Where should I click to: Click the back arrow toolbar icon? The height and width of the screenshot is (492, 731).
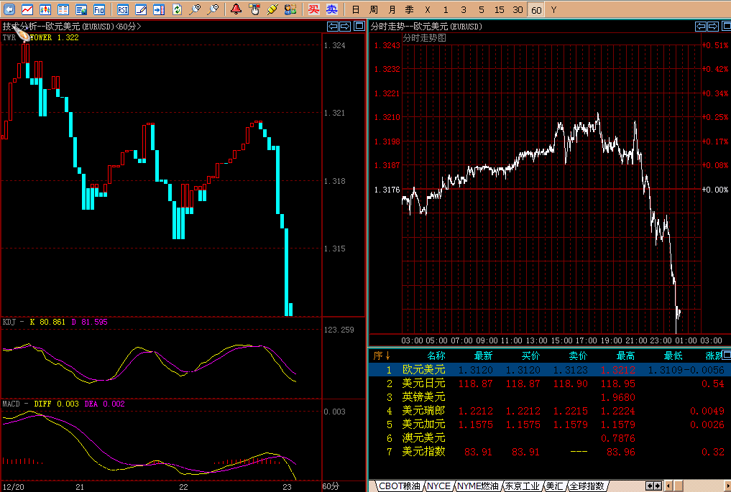[x=9, y=9]
